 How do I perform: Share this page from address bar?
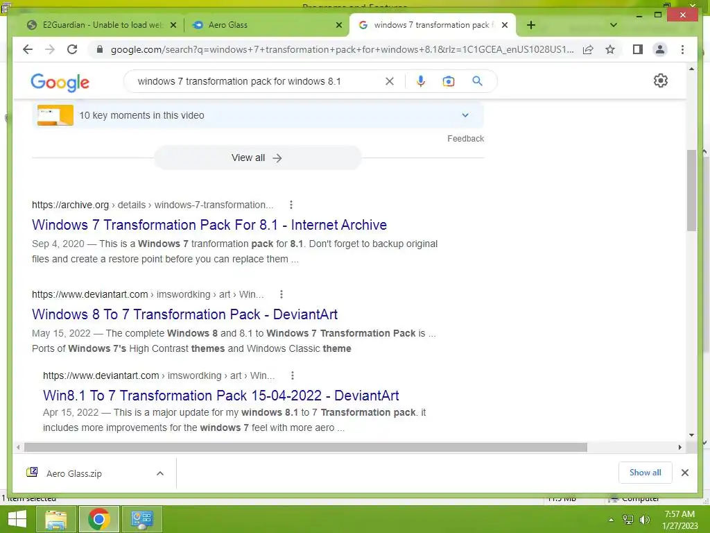(x=588, y=49)
